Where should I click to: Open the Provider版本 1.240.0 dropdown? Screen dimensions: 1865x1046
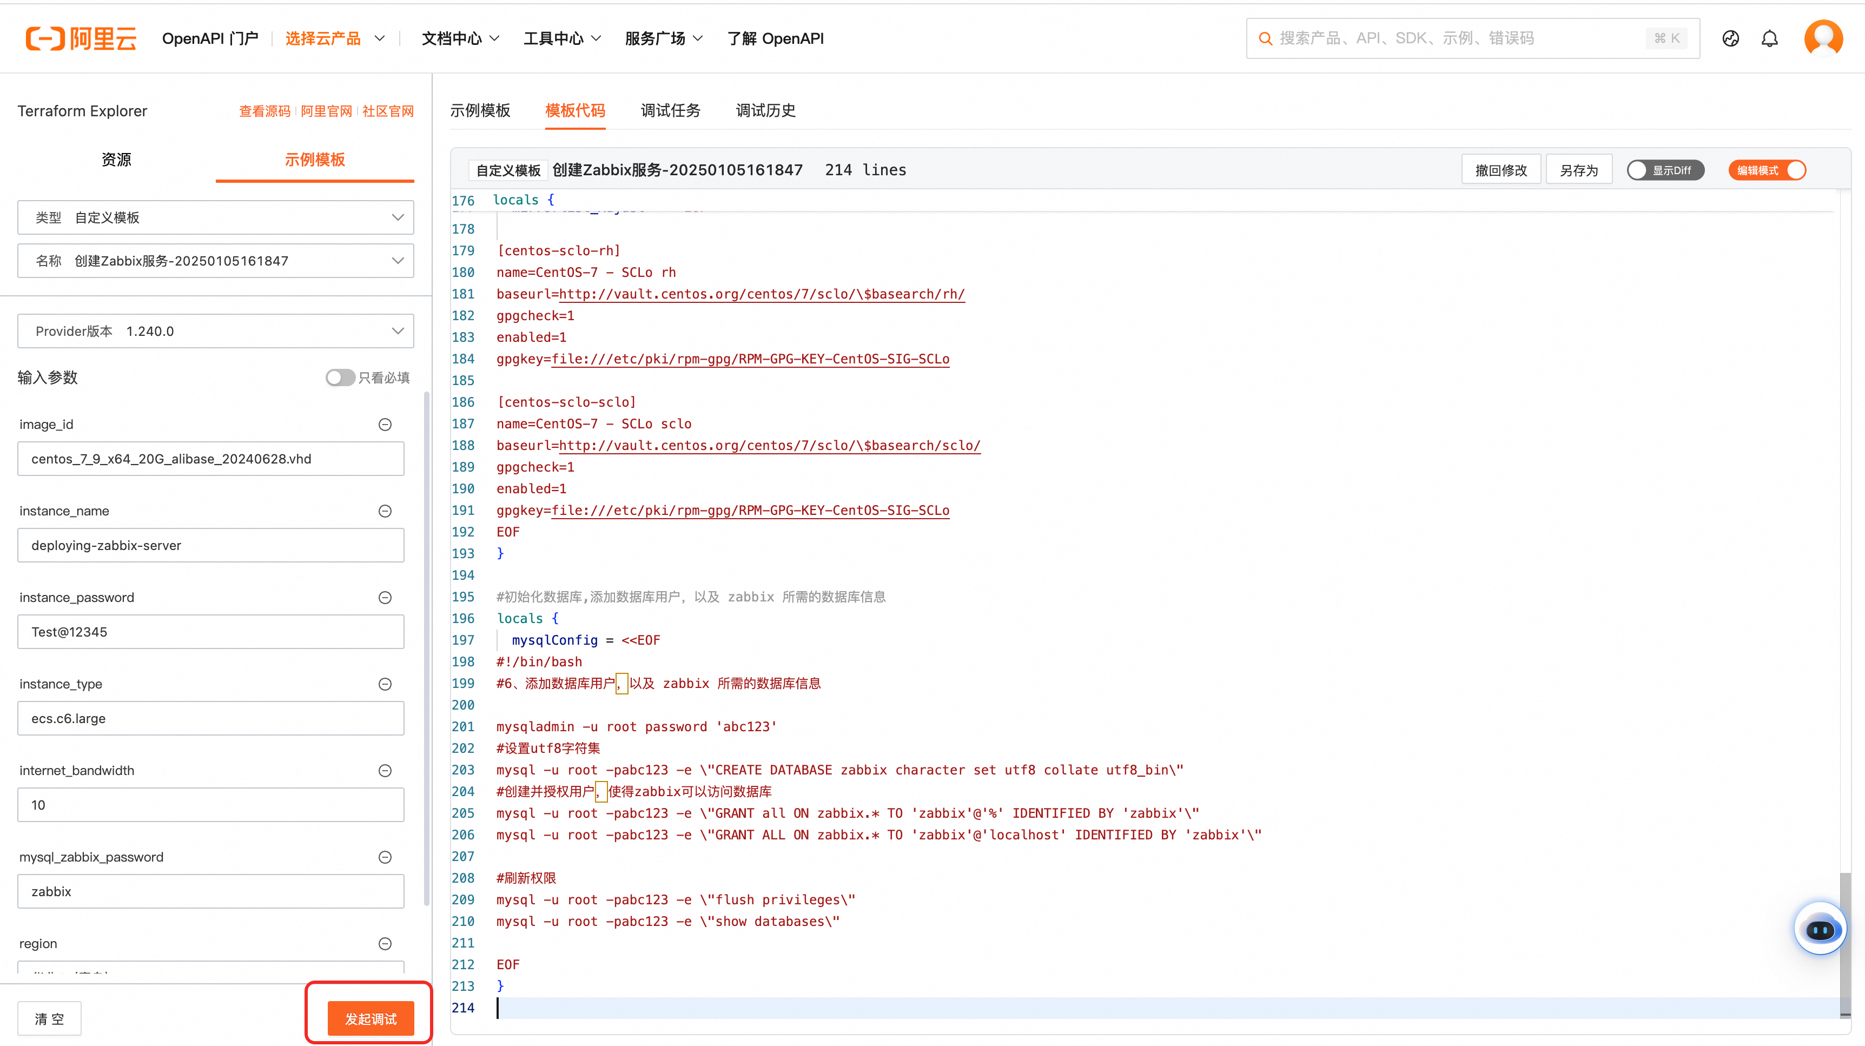point(216,332)
